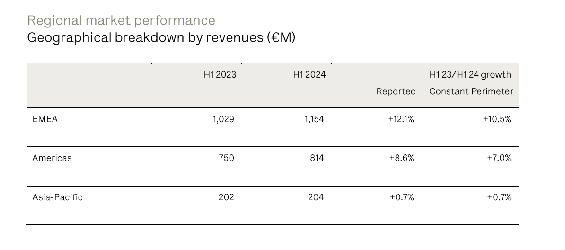Select the 'H1 23/H1 24 growth' header
Image resolution: width=565 pixels, height=250 pixels.
click(470, 75)
